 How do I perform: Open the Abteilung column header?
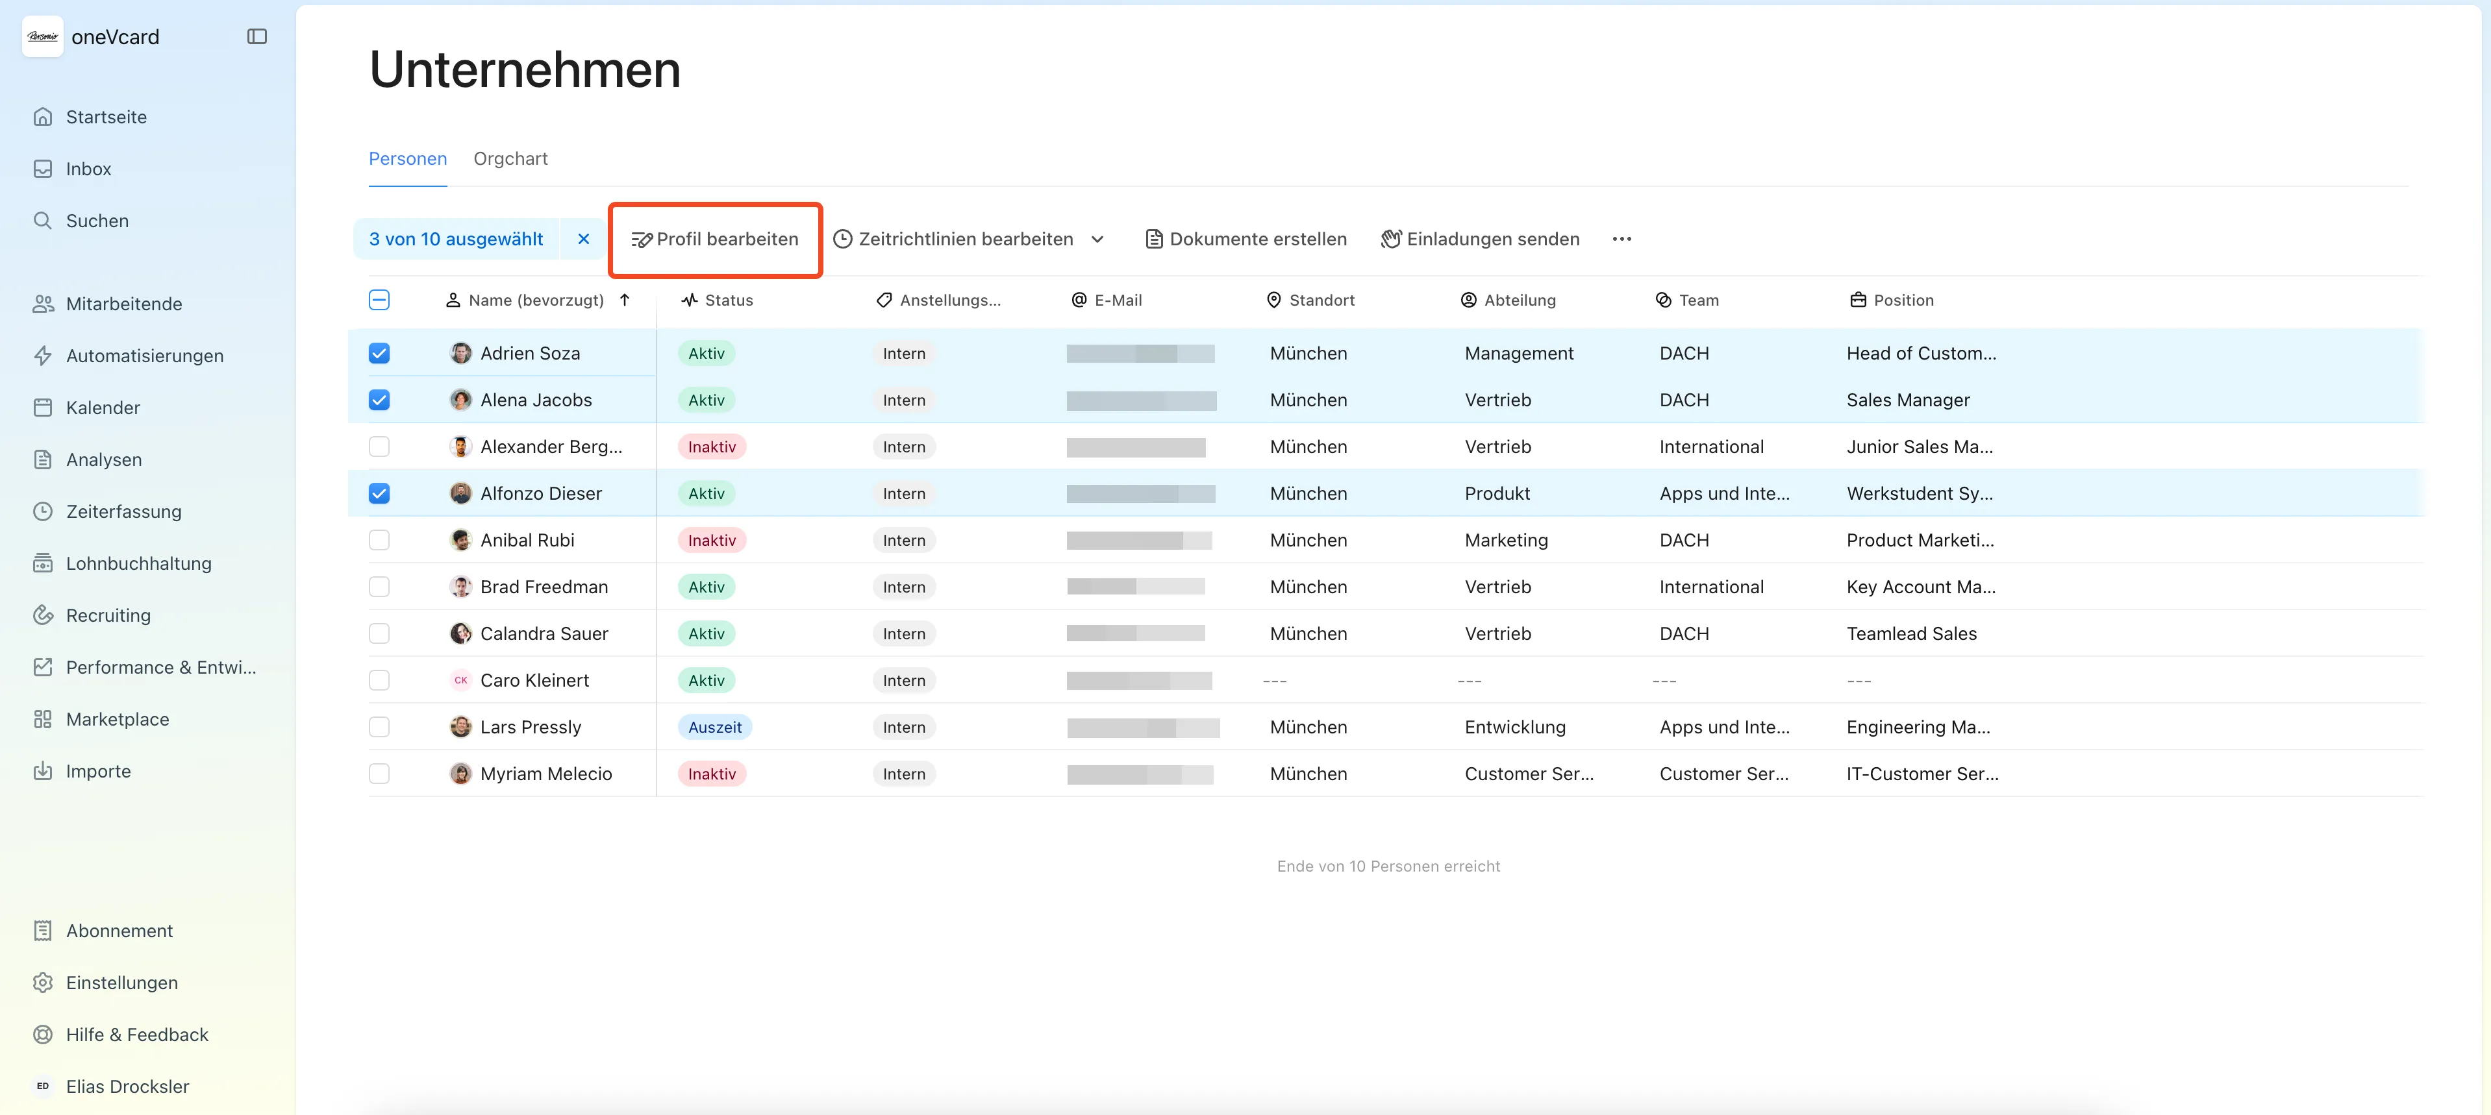coord(1508,300)
